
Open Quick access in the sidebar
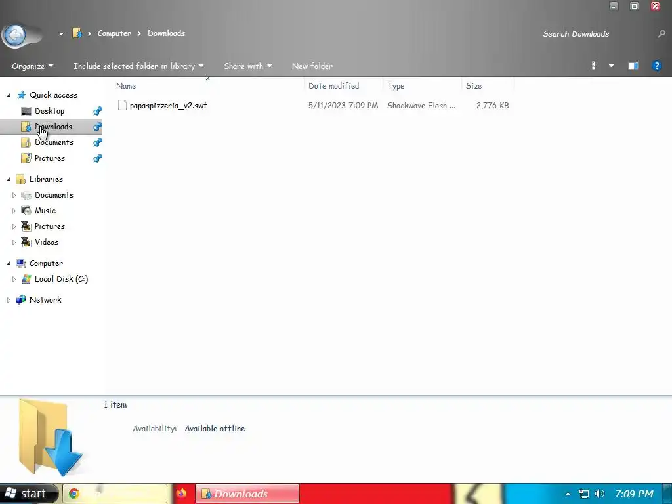coord(53,95)
